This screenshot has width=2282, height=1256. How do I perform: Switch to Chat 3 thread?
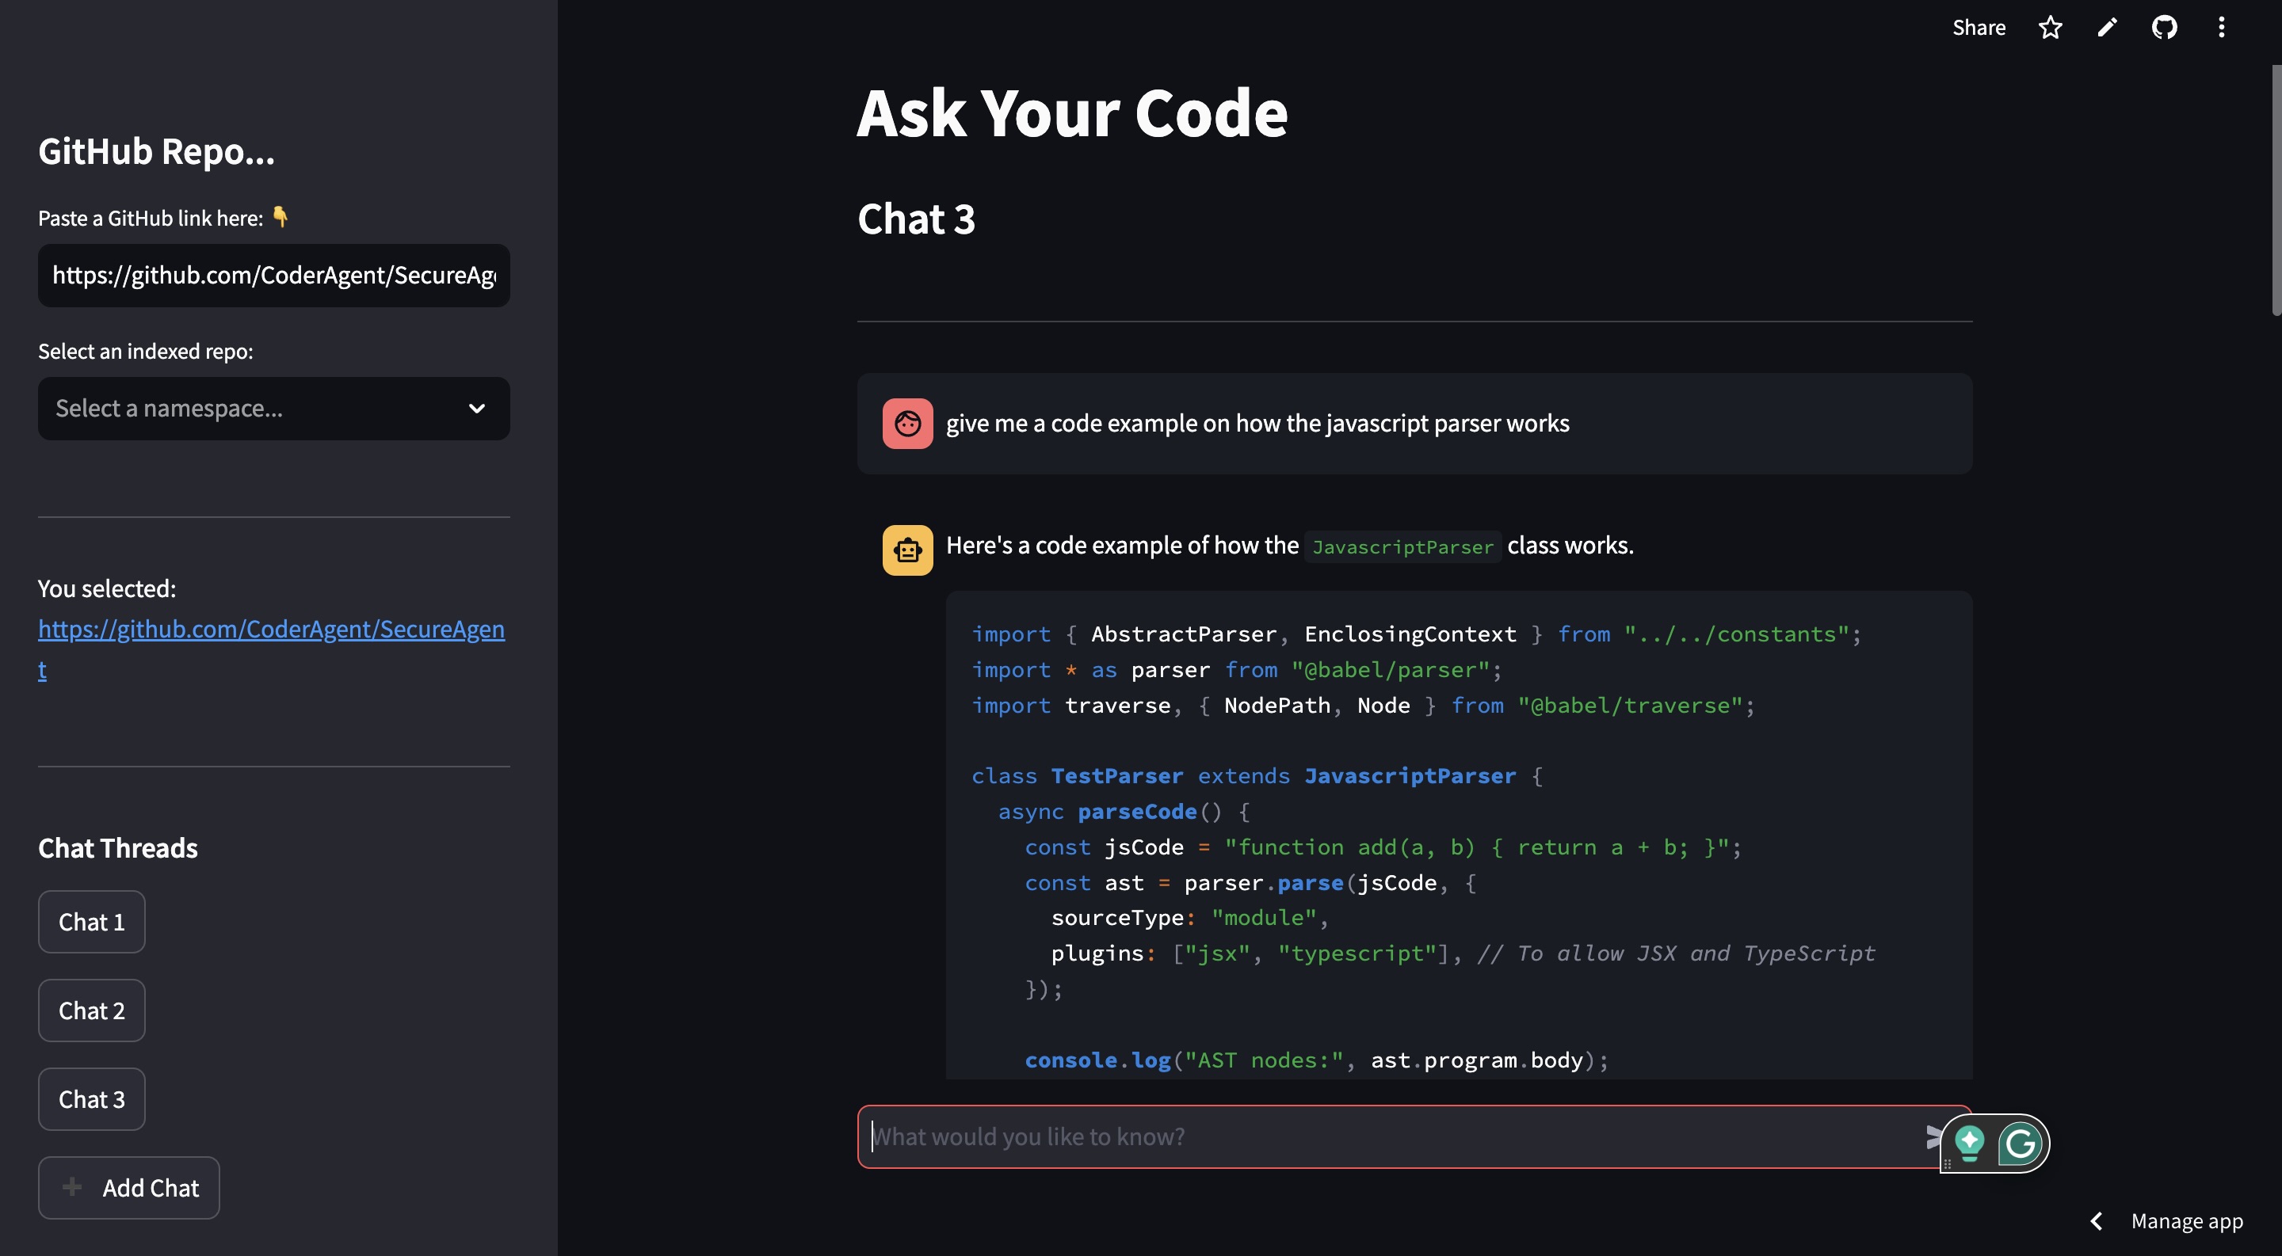91,1098
